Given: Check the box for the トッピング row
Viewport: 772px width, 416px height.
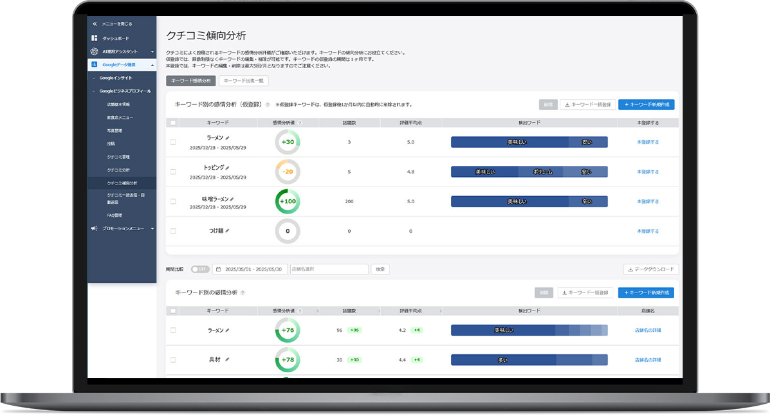Looking at the screenshot, I should [x=173, y=172].
